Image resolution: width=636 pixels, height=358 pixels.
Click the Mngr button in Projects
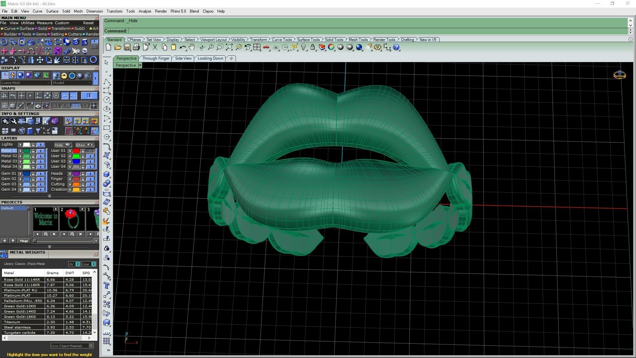(24, 241)
